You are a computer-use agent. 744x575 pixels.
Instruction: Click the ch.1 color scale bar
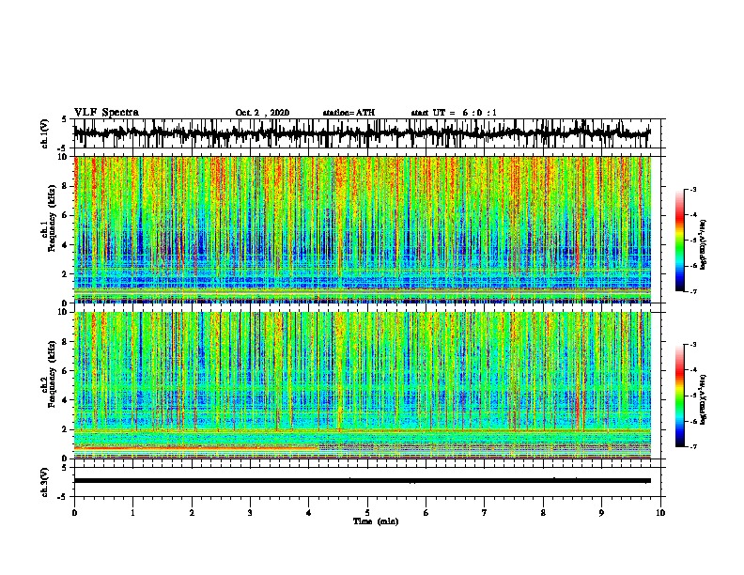pos(680,241)
